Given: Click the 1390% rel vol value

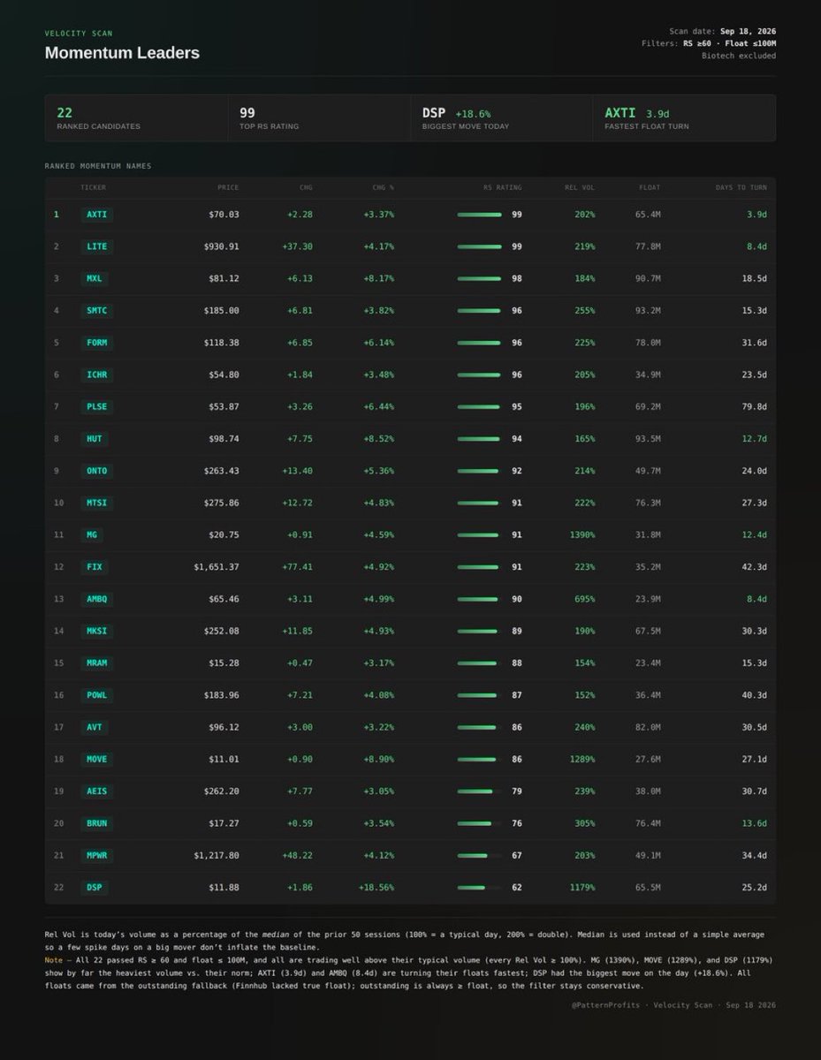Looking at the screenshot, I should [x=582, y=534].
